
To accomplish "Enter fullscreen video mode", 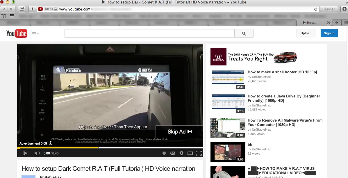I will tap(199, 153).
